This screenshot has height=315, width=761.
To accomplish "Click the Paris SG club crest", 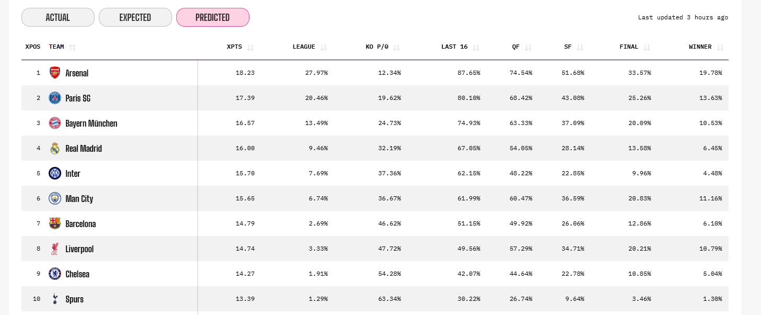I will 55,98.
